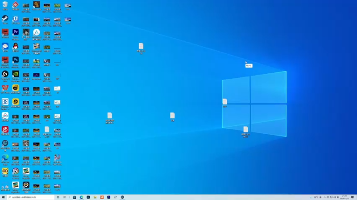The height and width of the screenshot is (200, 357).
Task: Select the yellow owl face desktop shortcut
Action: click(5, 172)
